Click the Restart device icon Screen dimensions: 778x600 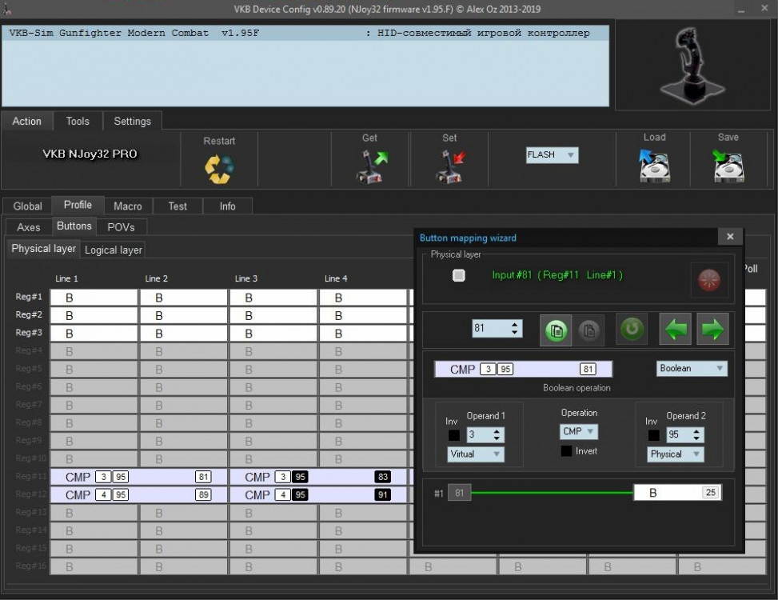219,168
